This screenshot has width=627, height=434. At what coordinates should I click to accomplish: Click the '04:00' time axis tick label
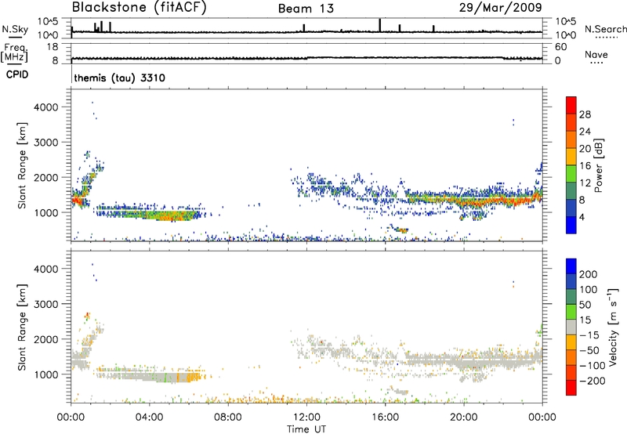(x=149, y=418)
